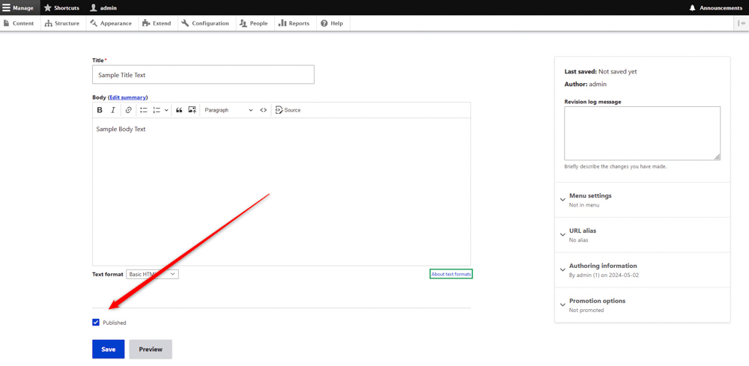This screenshot has height=366, width=749.
Task: Open Announcements bell
Action: [x=715, y=7]
